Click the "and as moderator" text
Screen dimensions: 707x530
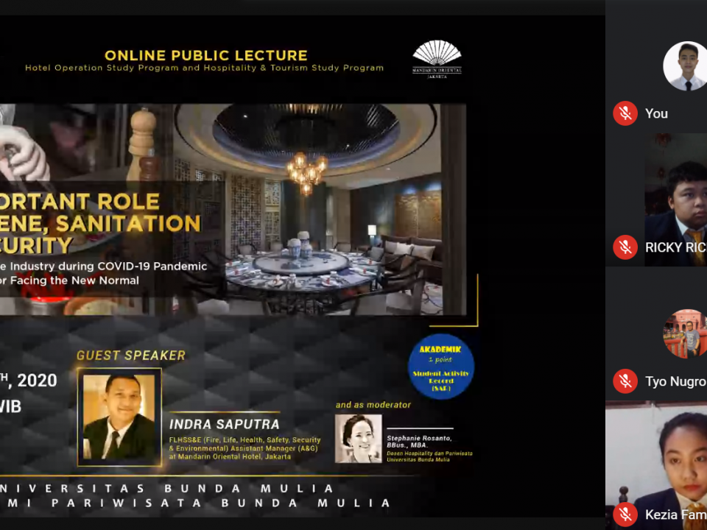pyautogui.click(x=373, y=405)
